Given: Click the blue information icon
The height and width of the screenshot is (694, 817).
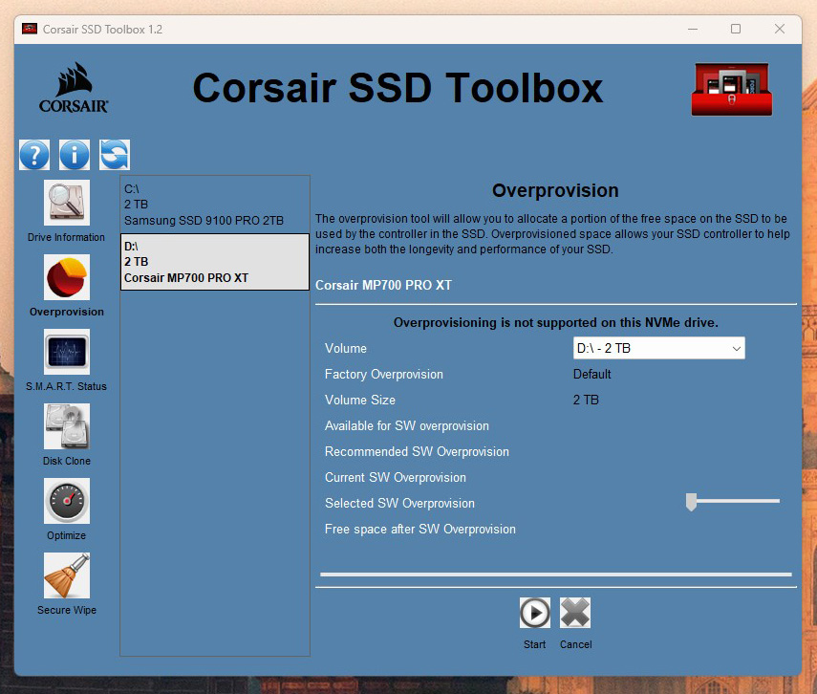Looking at the screenshot, I should (x=75, y=154).
